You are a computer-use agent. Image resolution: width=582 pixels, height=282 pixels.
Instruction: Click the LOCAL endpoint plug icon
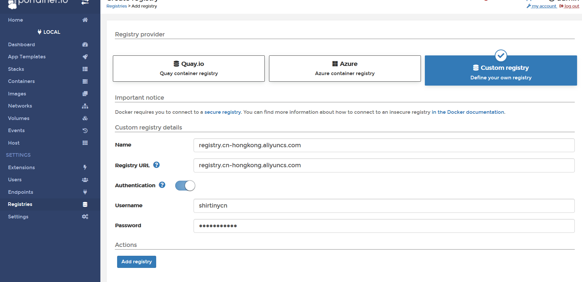(x=39, y=32)
